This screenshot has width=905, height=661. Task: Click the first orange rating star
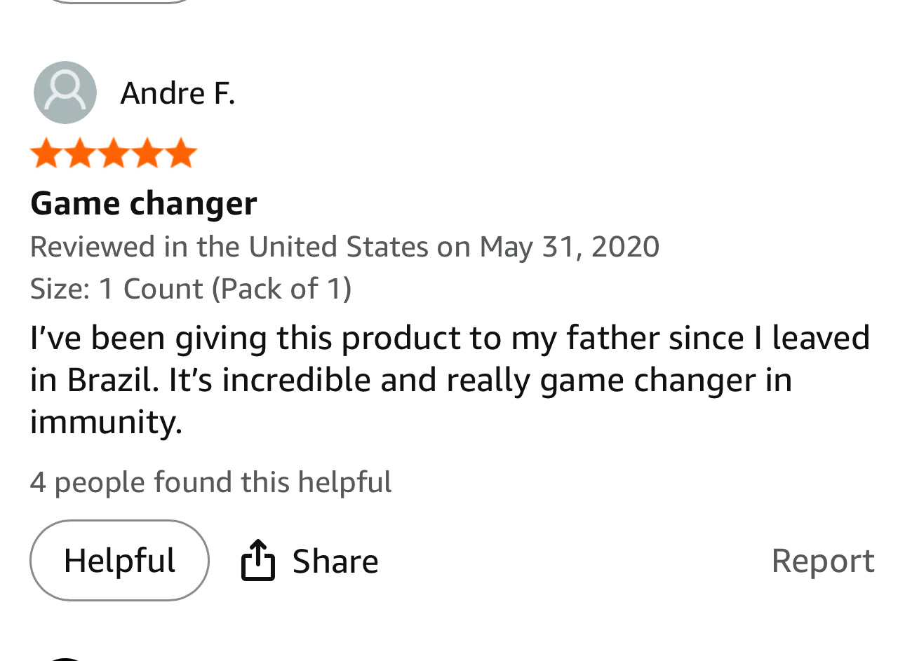click(46, 153)
